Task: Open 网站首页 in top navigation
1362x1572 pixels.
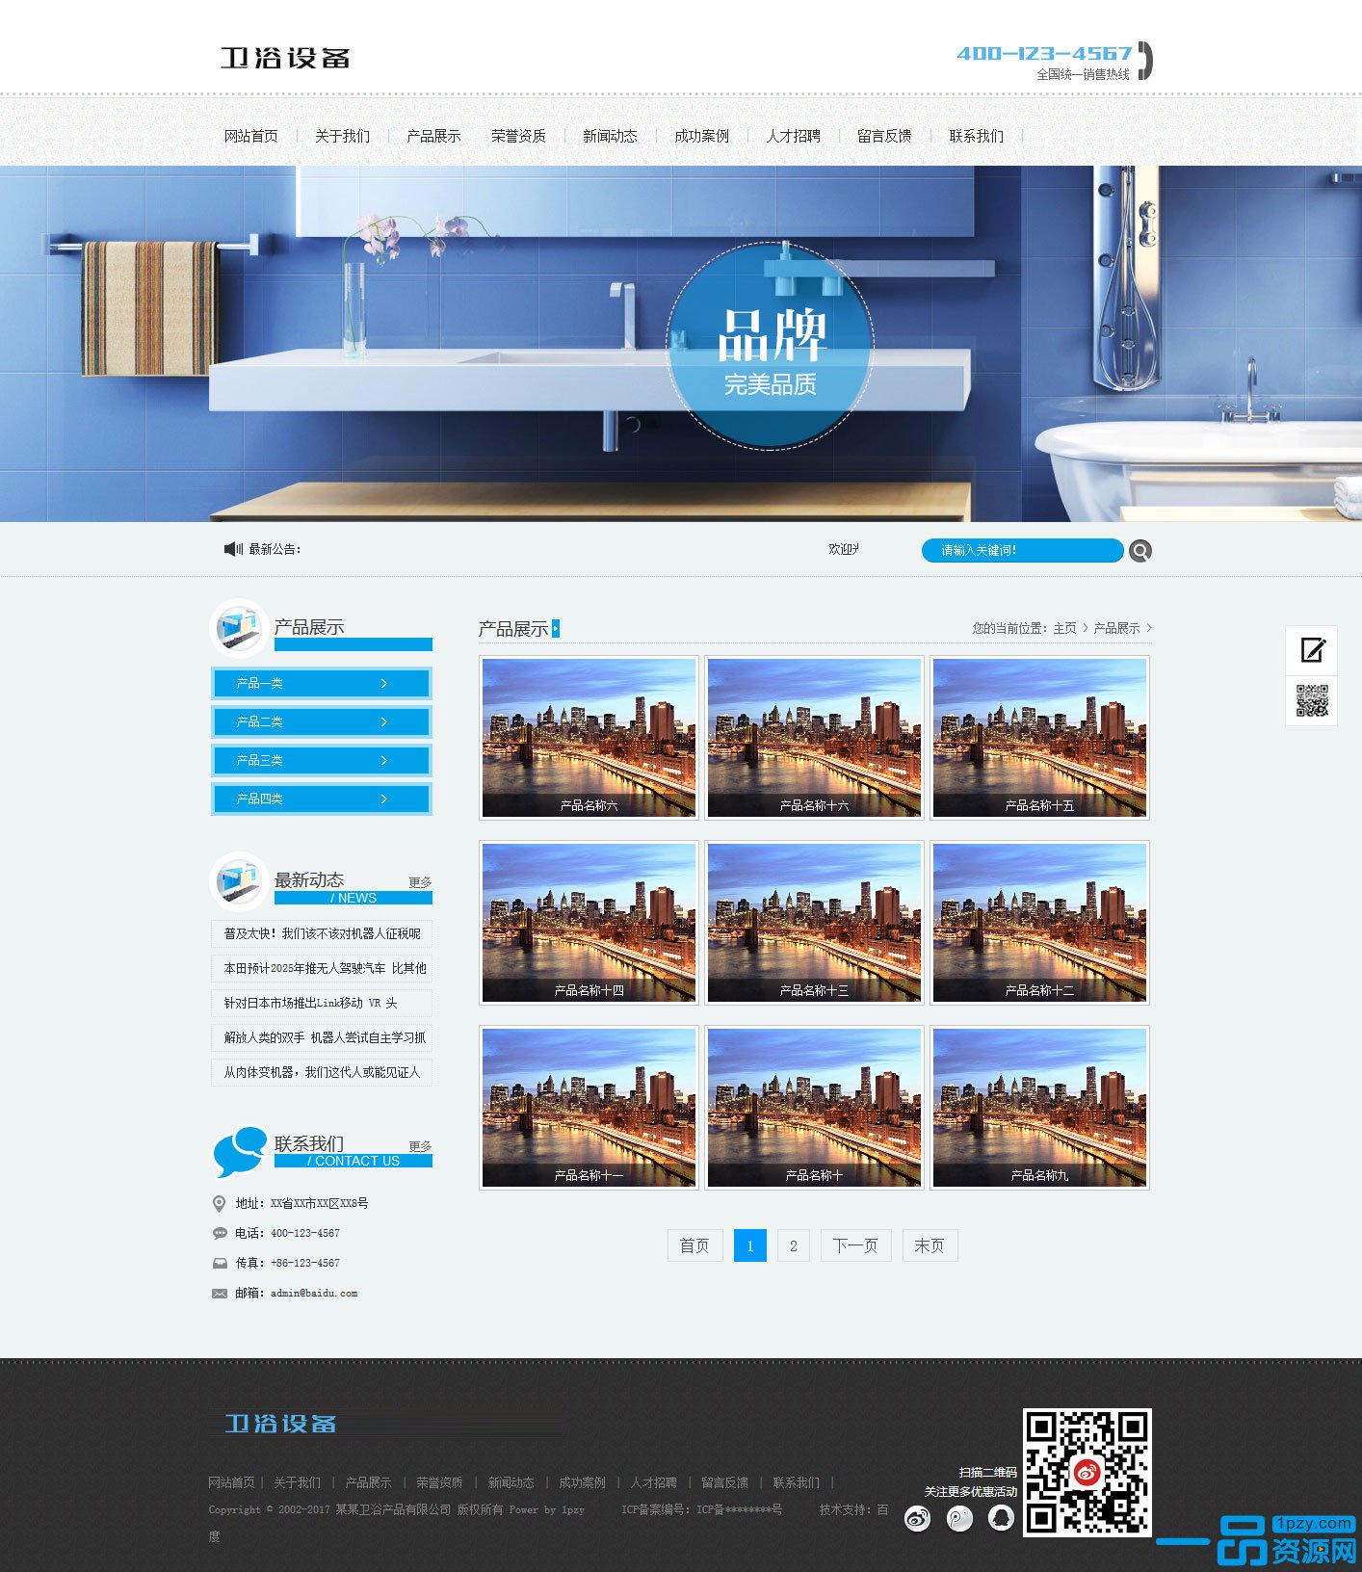Action: tap(251, 136)
